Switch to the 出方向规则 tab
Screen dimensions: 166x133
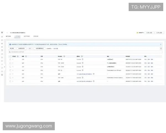click(x=27, y=36)
